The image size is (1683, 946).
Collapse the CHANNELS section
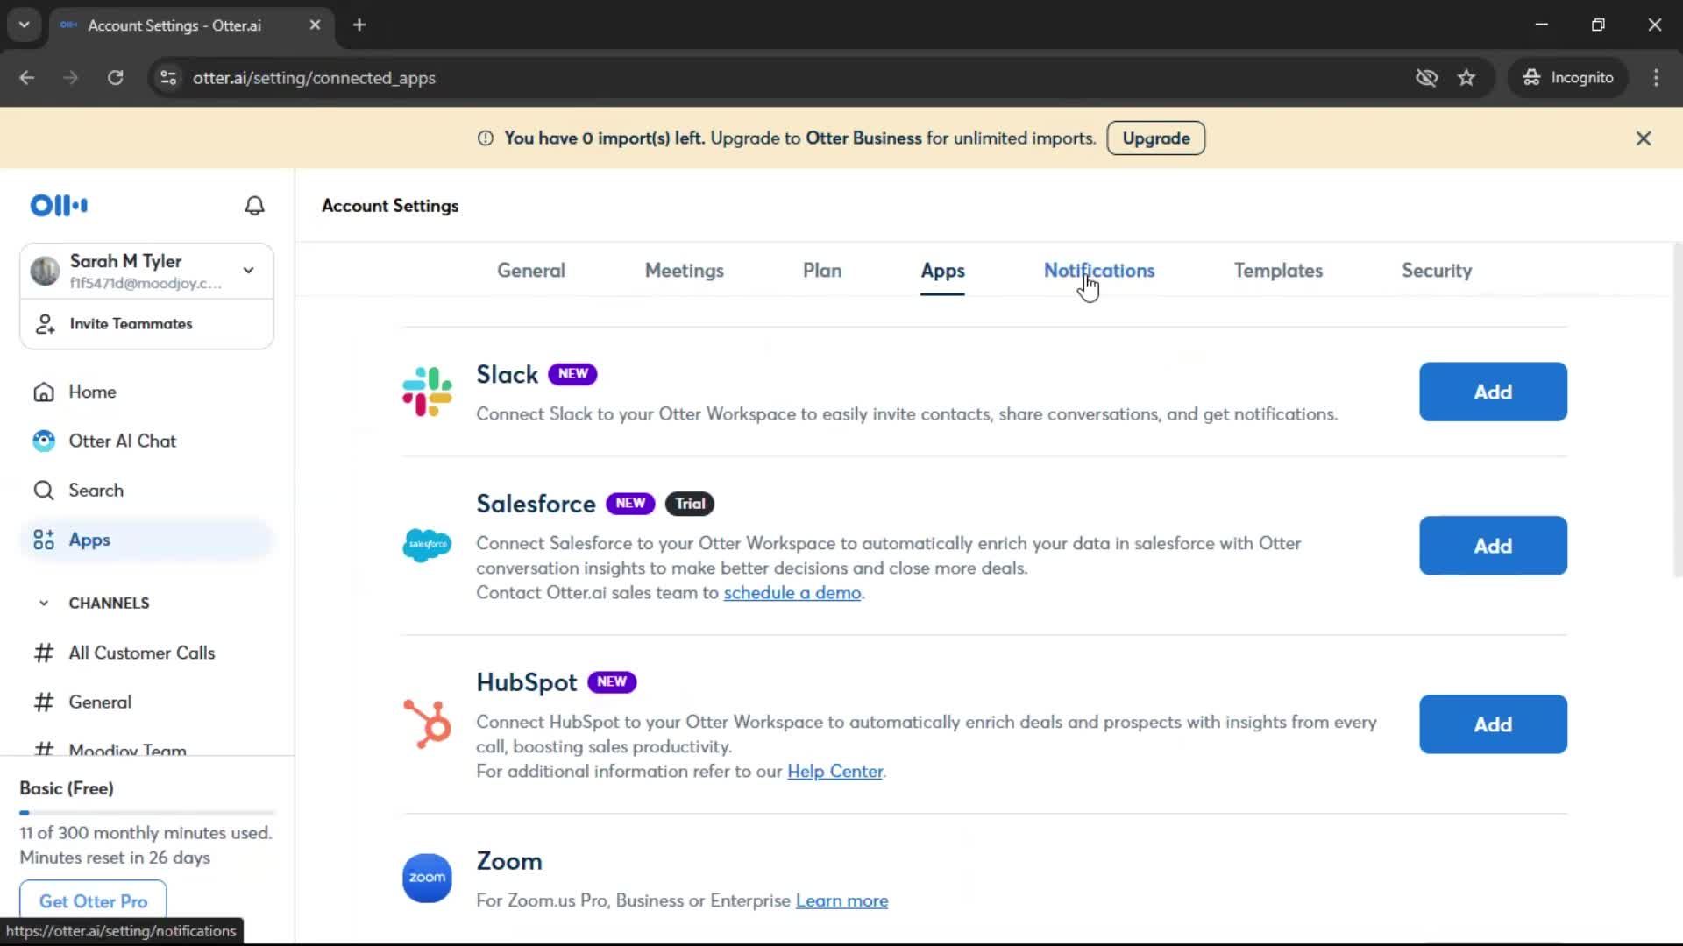tap(44, 603)
